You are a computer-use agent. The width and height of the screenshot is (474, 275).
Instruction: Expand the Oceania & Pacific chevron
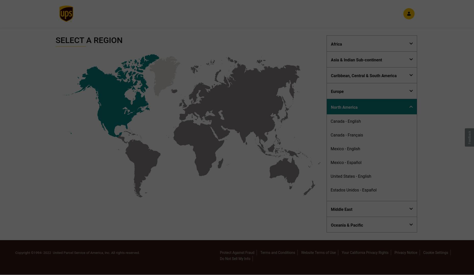411,225
